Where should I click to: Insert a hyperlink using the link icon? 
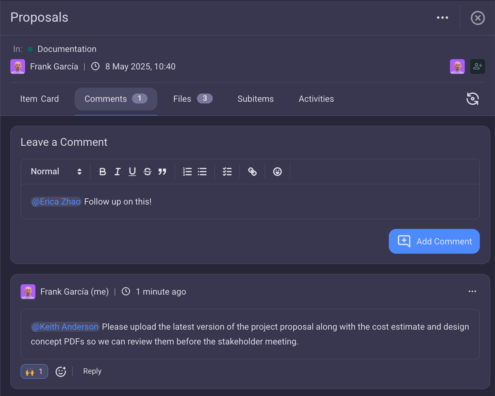coord(252,171)
